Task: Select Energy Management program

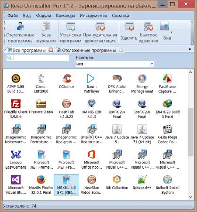Action: [142, 83]
